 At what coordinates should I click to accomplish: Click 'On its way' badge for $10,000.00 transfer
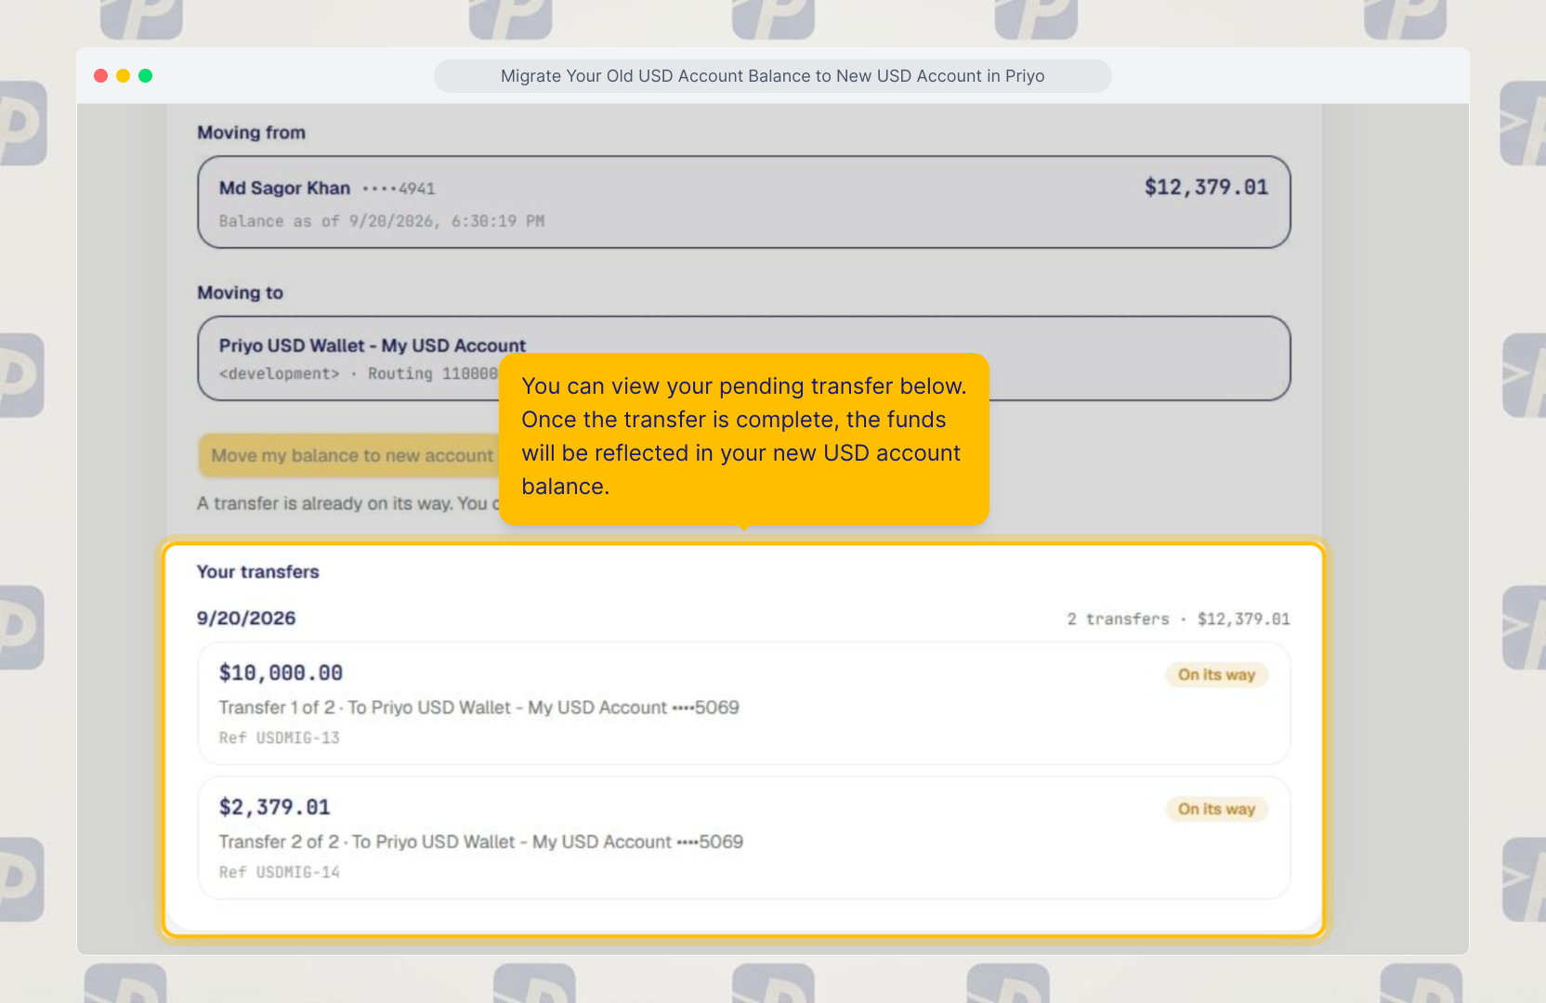coord(1216,675)
